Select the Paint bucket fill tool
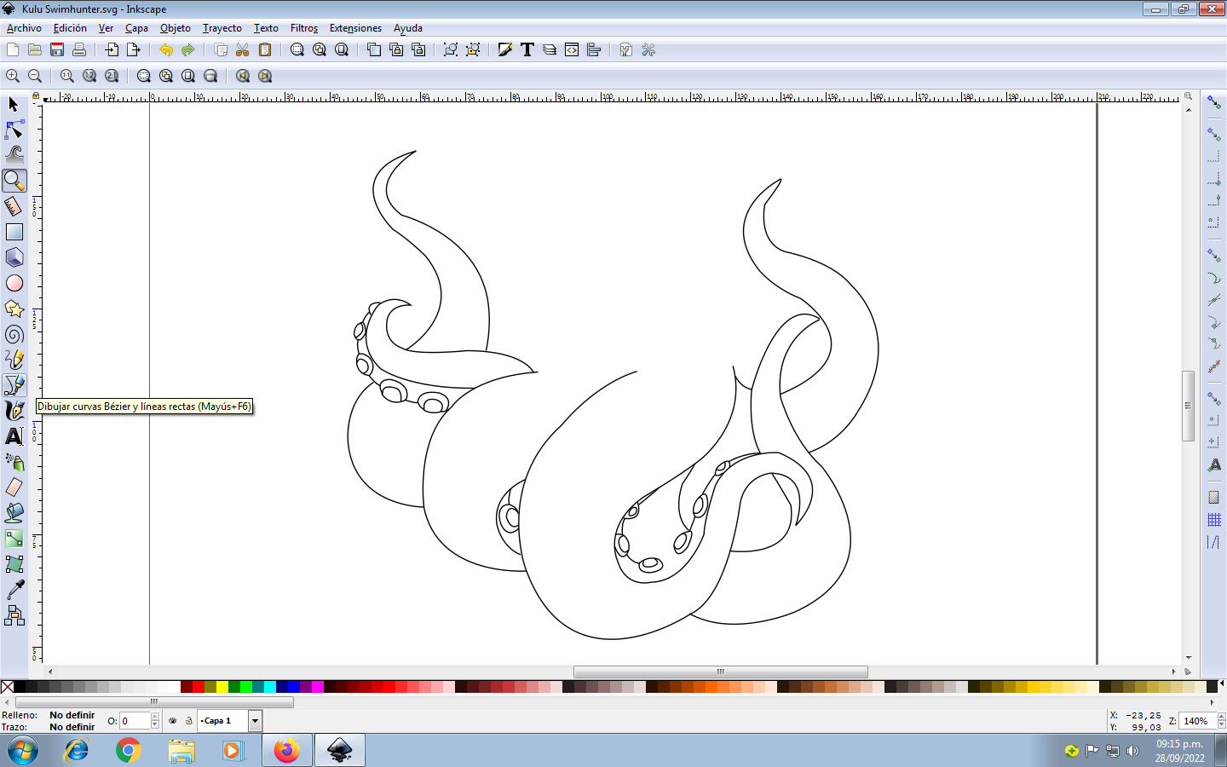 coord(14,513)
